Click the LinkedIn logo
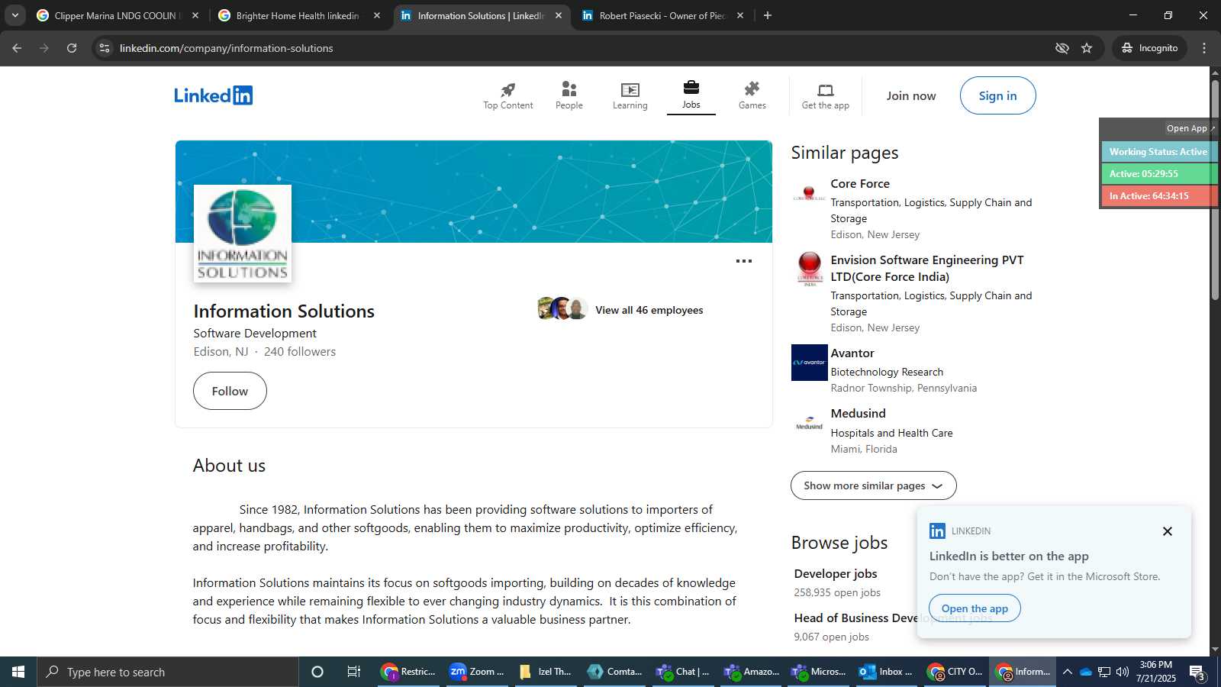This screenshot has width=1221, height=687. pos(214,95)
